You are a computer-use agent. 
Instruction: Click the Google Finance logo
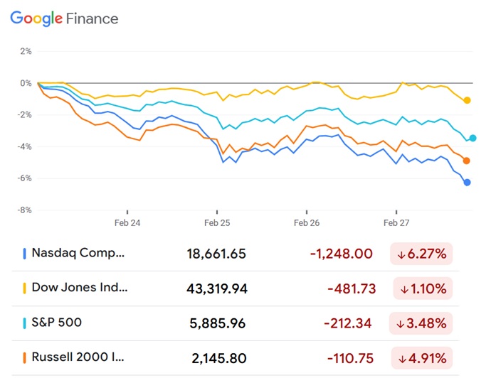point(64,18)
